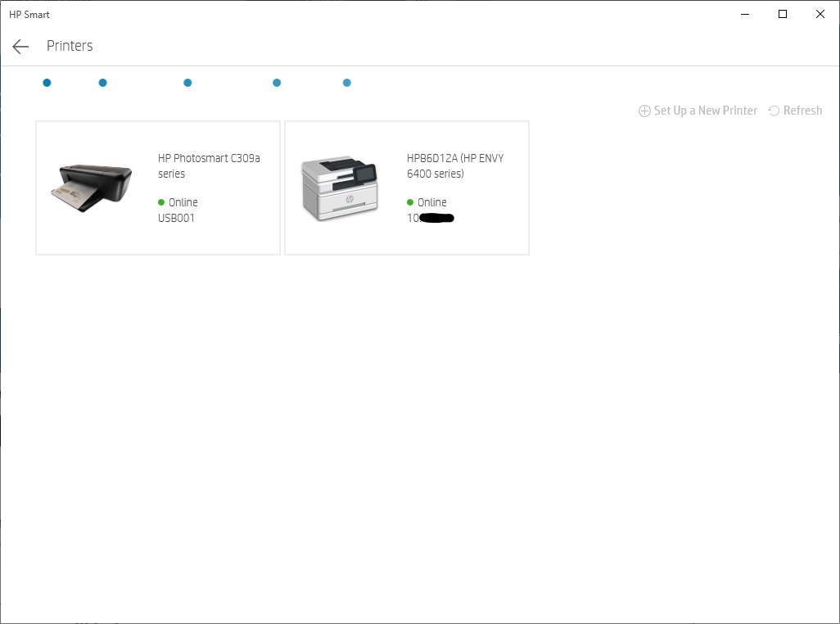Viewport: 840px width, 624px height.
Task: Click the plus icon beside Set Up a New Printer
Action: pyautogui.click(x=644, y=111)
